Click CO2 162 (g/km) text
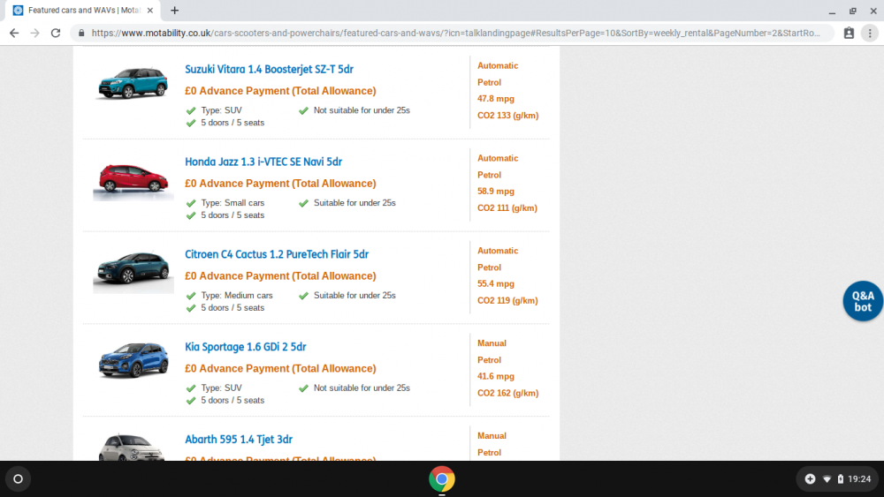Viewport: 884px width, 497px height. coord(508,394)
